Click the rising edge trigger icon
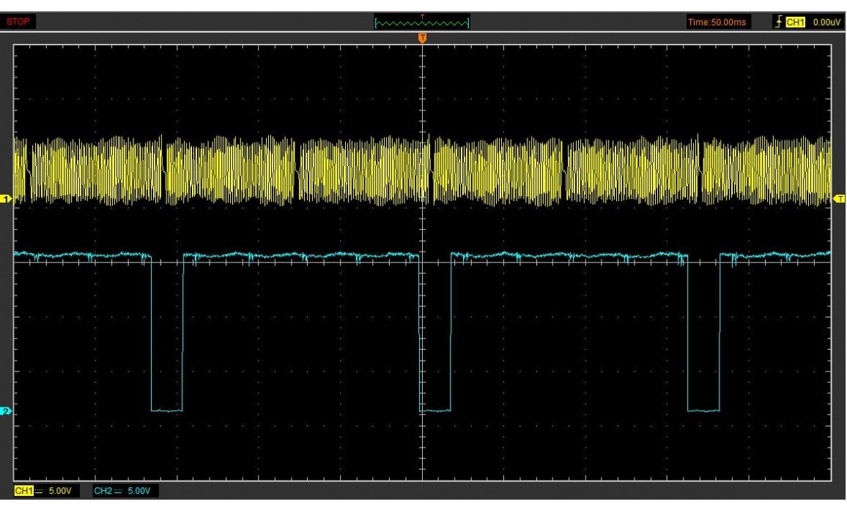The width and height of the screenshot is (847, 512). 778,23
